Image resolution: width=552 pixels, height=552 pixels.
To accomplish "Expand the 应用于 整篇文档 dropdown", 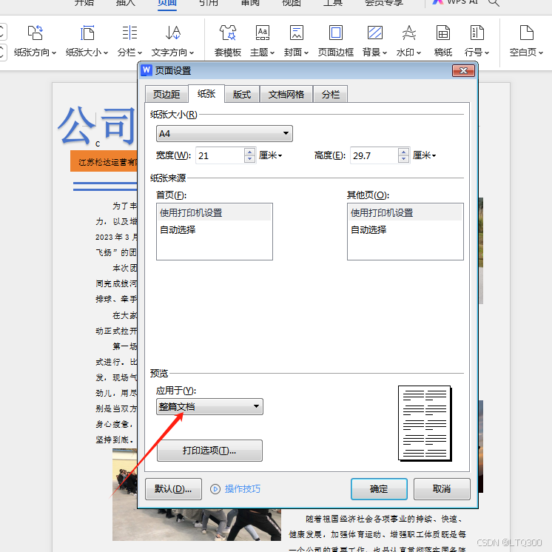I will pyautogui.click(x=209, y=407).
